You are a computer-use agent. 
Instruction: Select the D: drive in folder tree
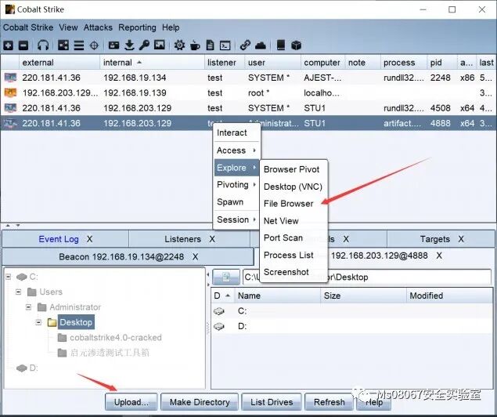coord(34,368)
